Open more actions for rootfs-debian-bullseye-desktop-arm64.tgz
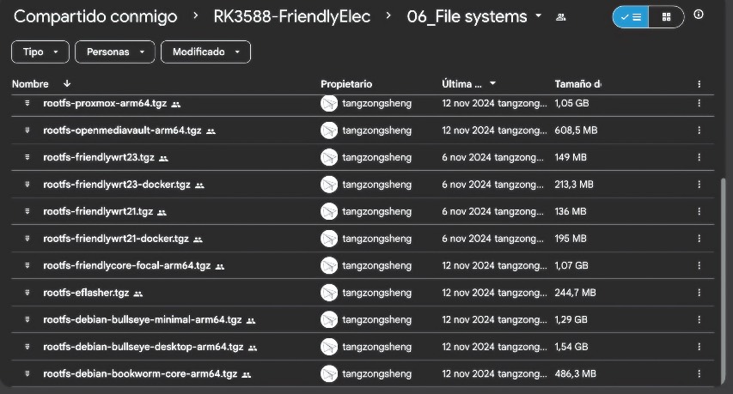 [699, 347]
